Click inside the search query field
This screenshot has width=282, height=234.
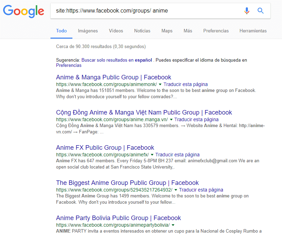pos(146,11)
